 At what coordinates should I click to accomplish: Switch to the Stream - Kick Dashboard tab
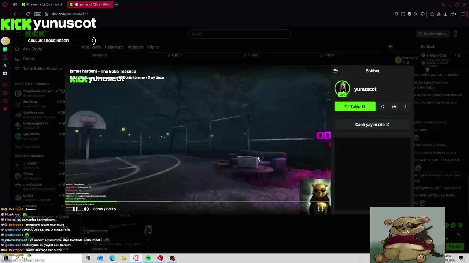pyautogui.click(x=41, y=4)
